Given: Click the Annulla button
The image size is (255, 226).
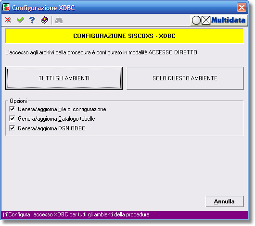Looking at the screenshot, I should (x=224, y=201).
